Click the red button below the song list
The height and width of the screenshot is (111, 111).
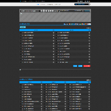coord(87,66)
